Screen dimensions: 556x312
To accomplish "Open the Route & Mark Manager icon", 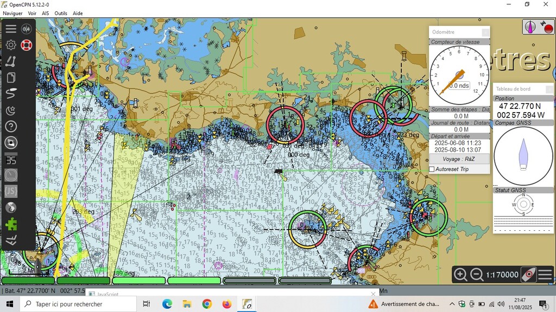I will [x=11, y=77].
